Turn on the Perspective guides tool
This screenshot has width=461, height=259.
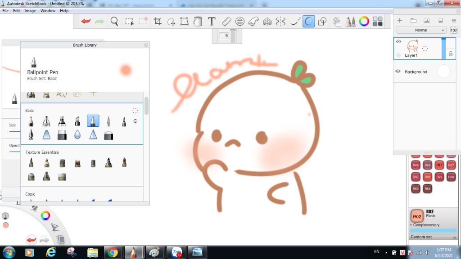(x=267, y=22)
